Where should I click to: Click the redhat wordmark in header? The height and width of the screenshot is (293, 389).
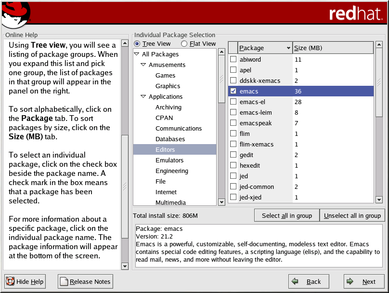tap(355, 14)
